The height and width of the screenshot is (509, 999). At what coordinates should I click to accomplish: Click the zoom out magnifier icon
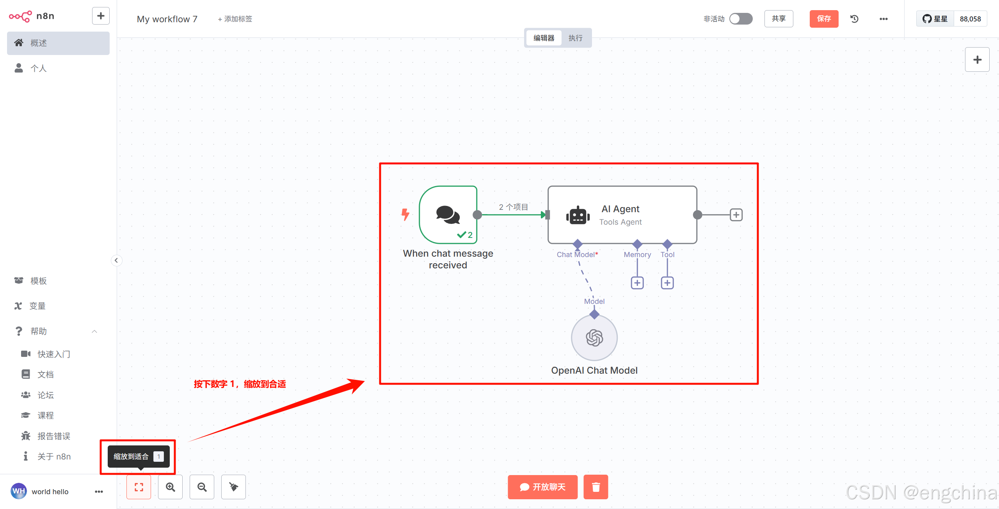pos(202,487)
